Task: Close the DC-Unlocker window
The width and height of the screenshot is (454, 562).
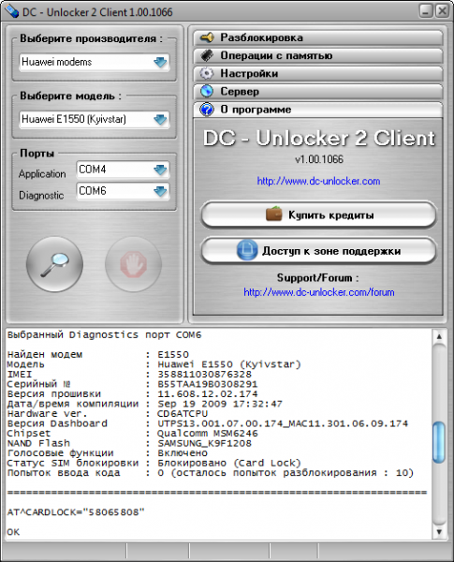Action: (x=442, y=10)
